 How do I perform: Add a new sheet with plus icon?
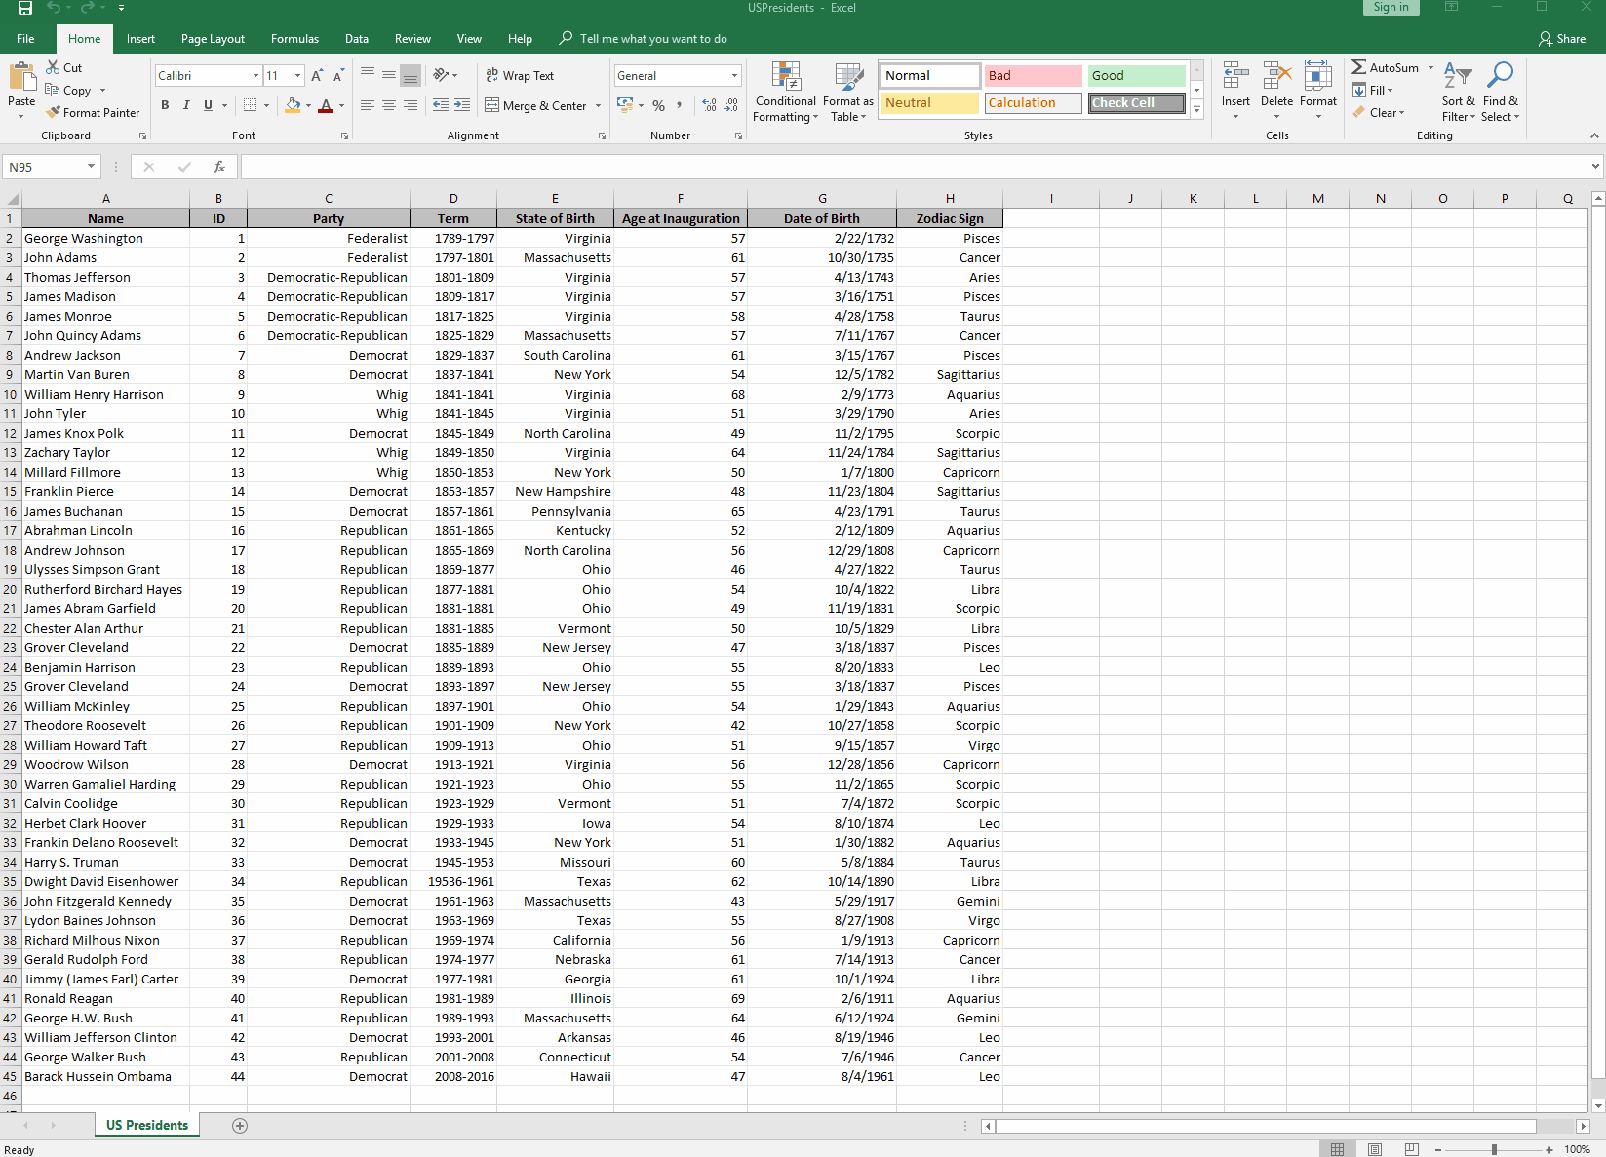240,1126
